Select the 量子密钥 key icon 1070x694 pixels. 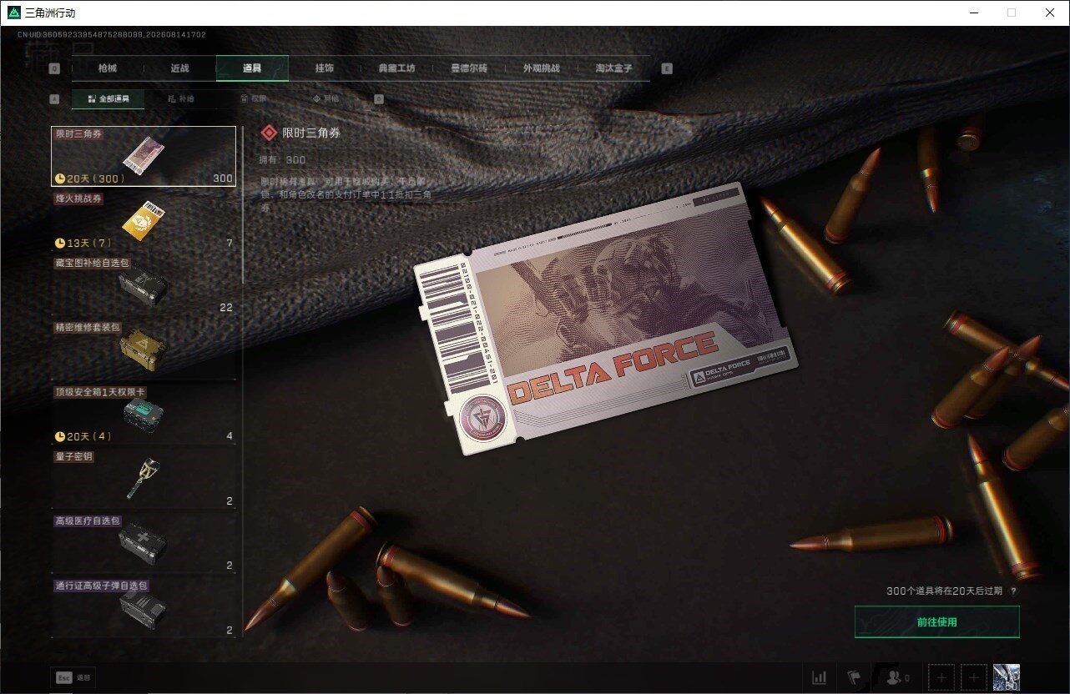tap(144, 478)
